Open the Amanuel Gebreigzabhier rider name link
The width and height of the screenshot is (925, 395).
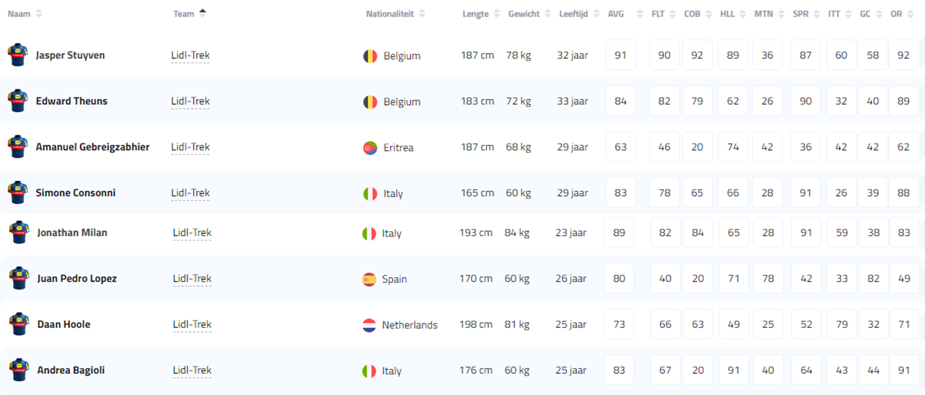pyautogui.click(x=93, y=147)
